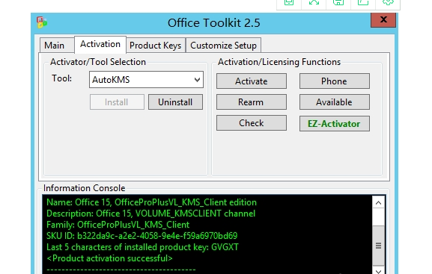Go to the Customize Setup tab
The image size is (432, 274).
[223, 46]
